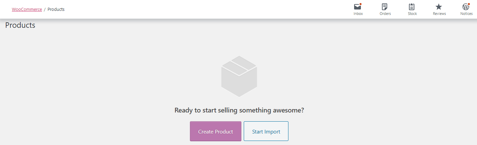Click the breadcrumb slash separator
This screenshot has width=477, height=145.
pos(45,9)
